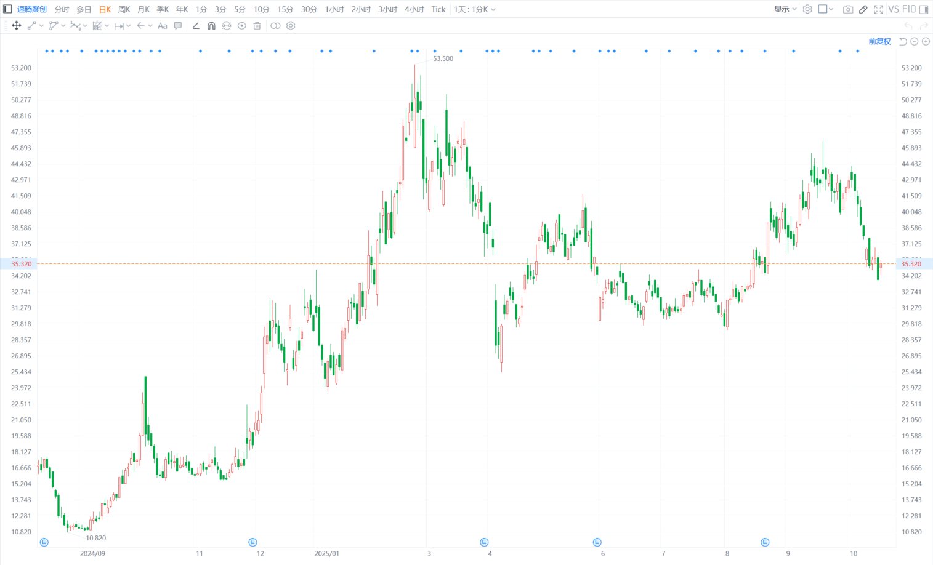Select the range measure tool
Viewport: 933px width, 565px height.
coord(119,26)
